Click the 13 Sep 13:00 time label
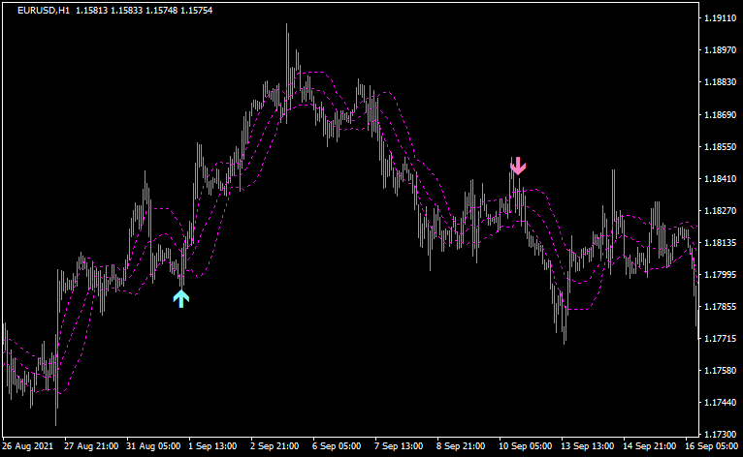Viewport: 743px width, 457px height. pos(587,447)
